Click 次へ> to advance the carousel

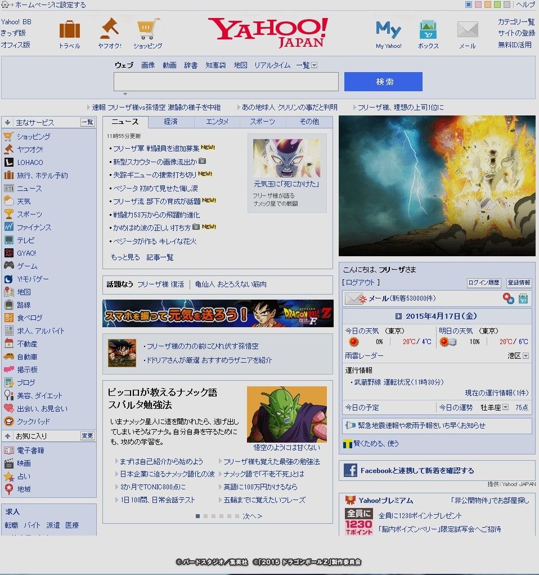point(252,516)
